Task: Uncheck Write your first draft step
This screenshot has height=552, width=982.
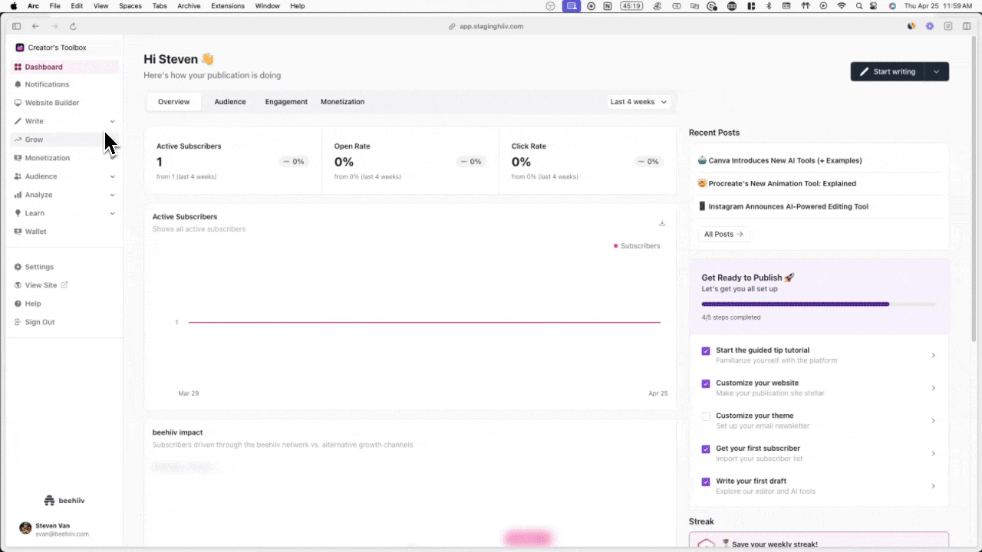Action: [706, 482]
